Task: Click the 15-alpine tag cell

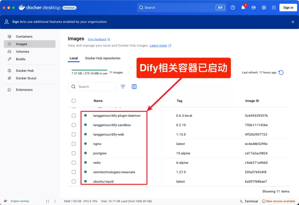Action: pyautogui.click(x=183, y=153)
